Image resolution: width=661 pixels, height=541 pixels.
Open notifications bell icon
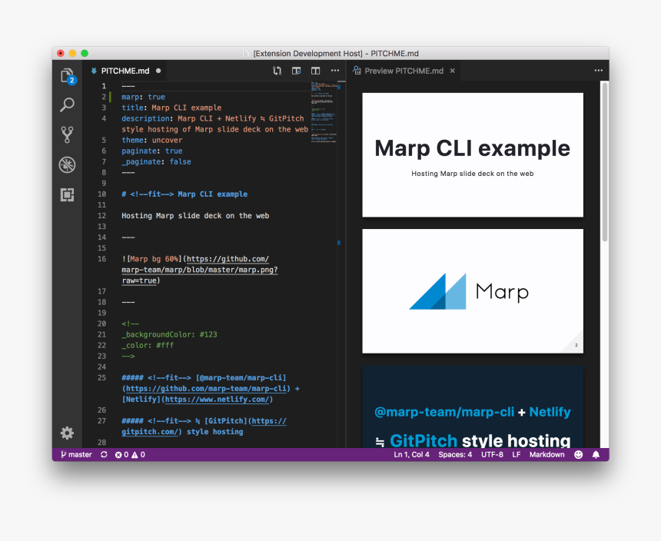pyautogui.click(x=596, y=455)
